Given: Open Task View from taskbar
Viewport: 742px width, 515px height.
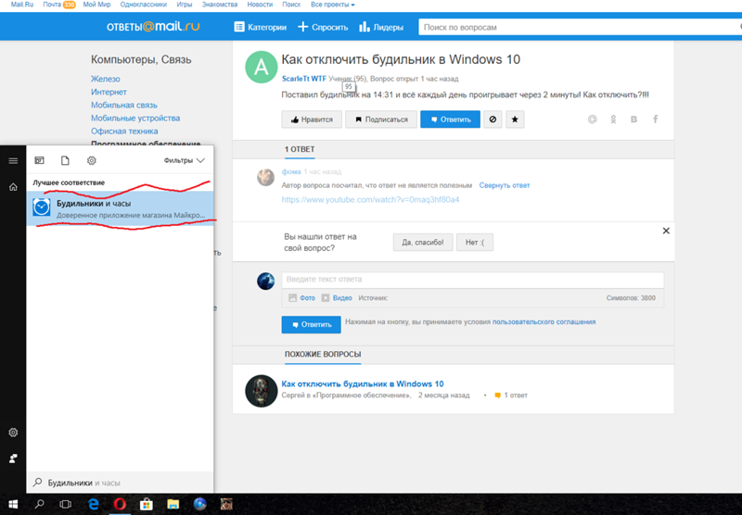Looking at the screenshot, I should pyautogui.click(x=65, y=504).
